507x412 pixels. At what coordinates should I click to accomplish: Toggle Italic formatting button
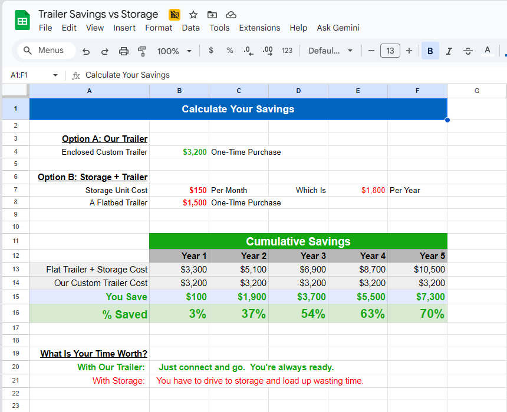point(449,51)
